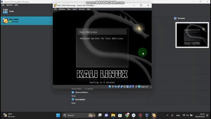This screenshot has height=119, width=211.
Task: Open the Windows Start menu
Action: pyautogui.click(x=58, y=115)
